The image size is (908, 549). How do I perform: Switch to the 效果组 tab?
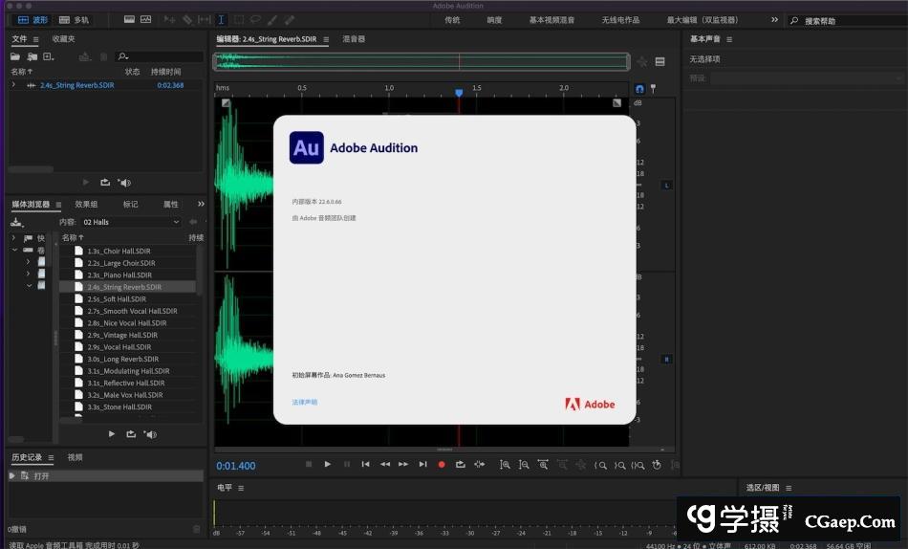tap(86, 204)
